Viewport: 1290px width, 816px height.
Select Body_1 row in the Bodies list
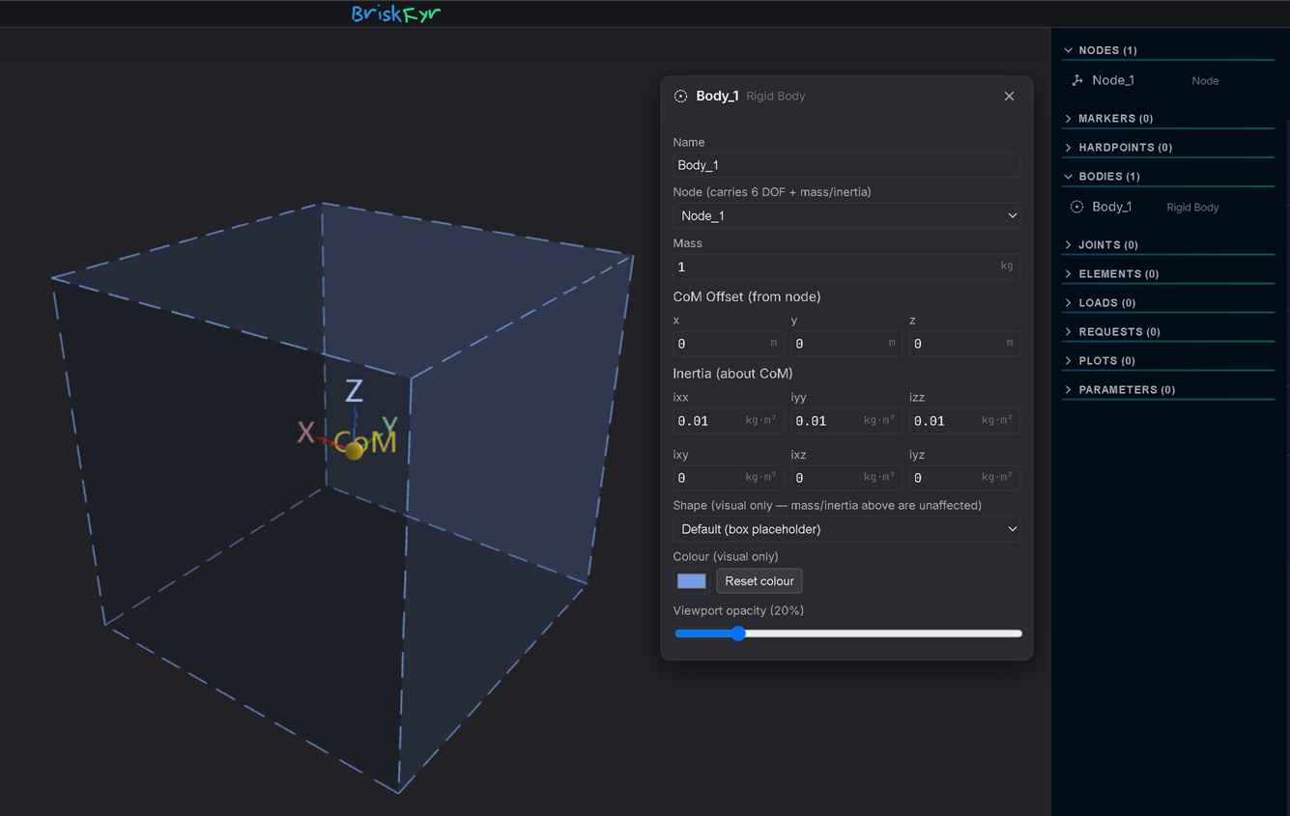pos(1167,207)
